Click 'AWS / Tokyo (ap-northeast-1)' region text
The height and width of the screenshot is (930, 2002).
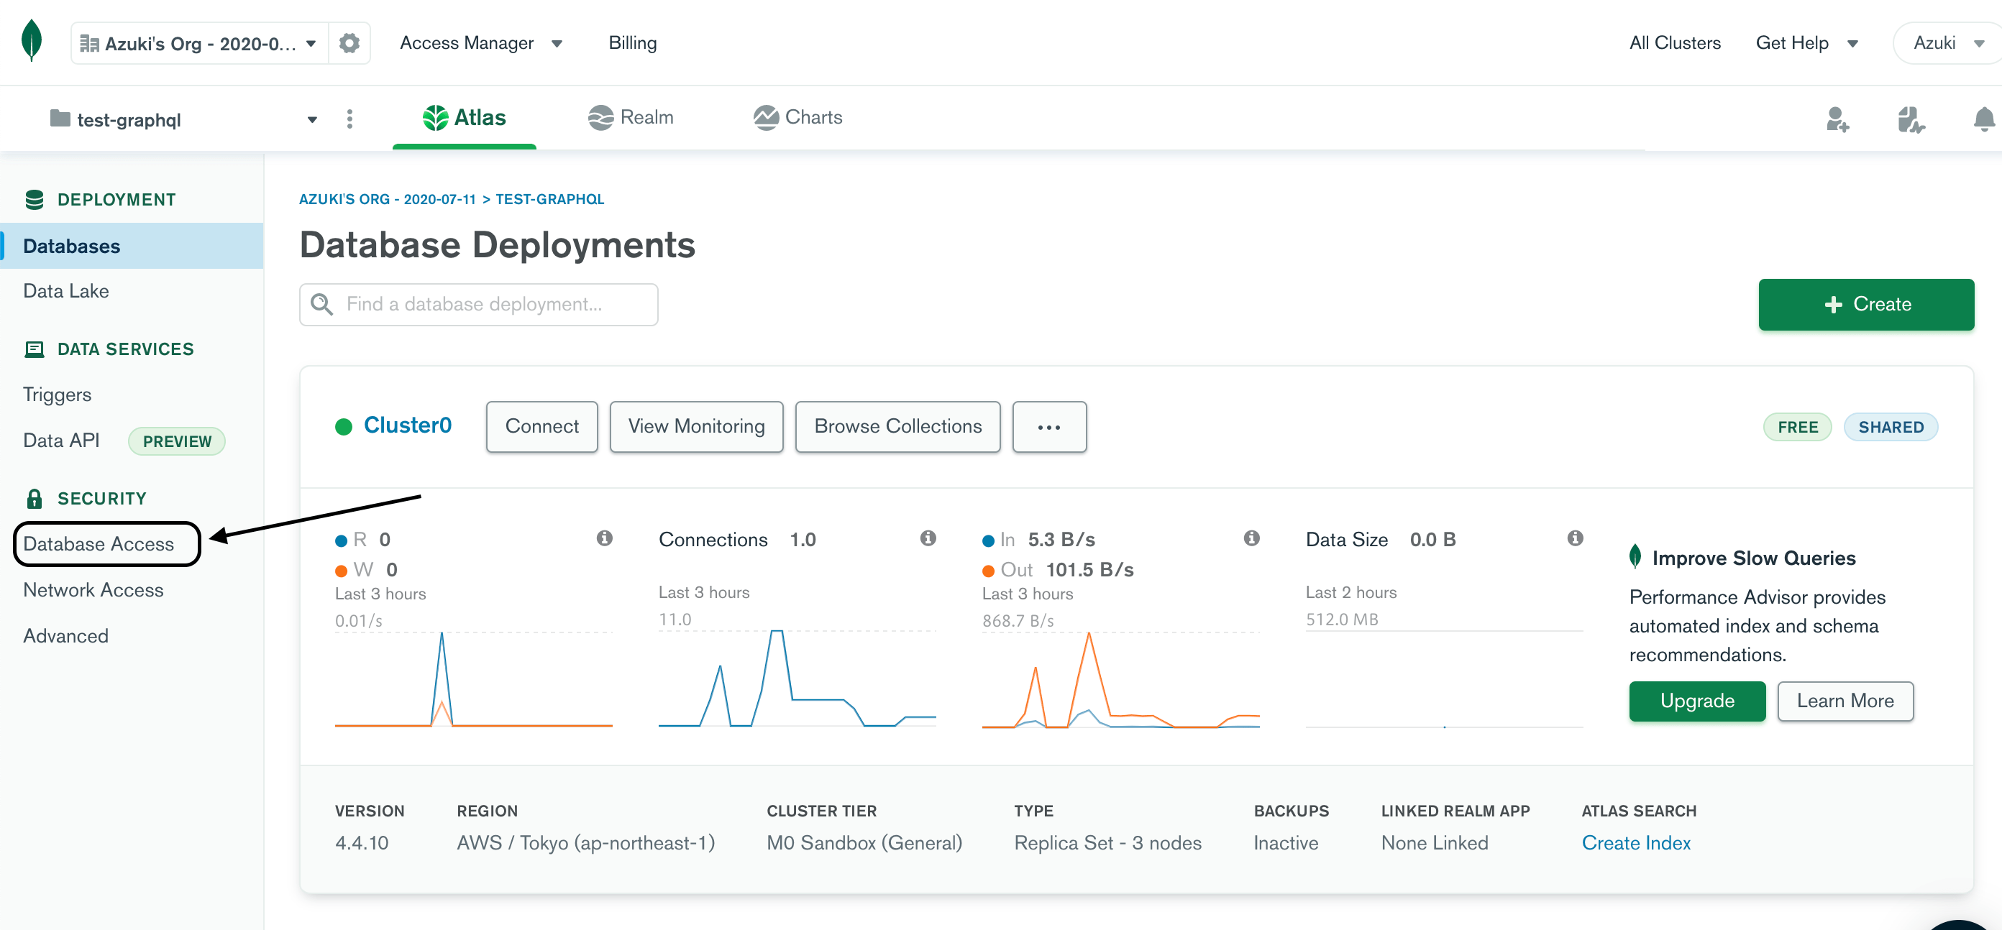(586, 843)
